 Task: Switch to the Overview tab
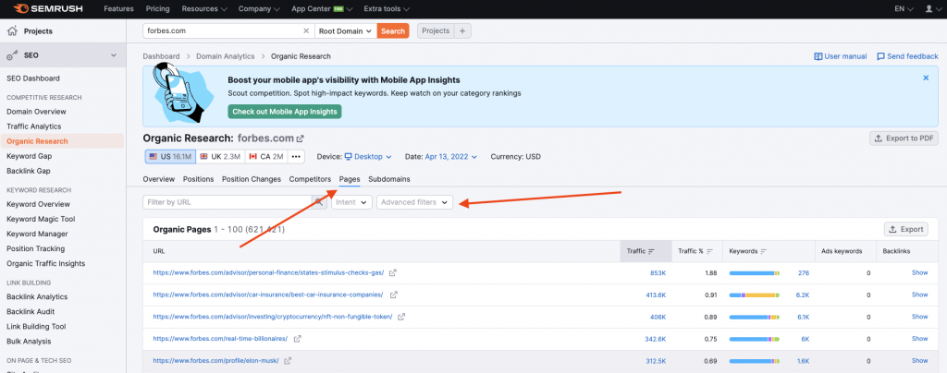pos(159,179)
